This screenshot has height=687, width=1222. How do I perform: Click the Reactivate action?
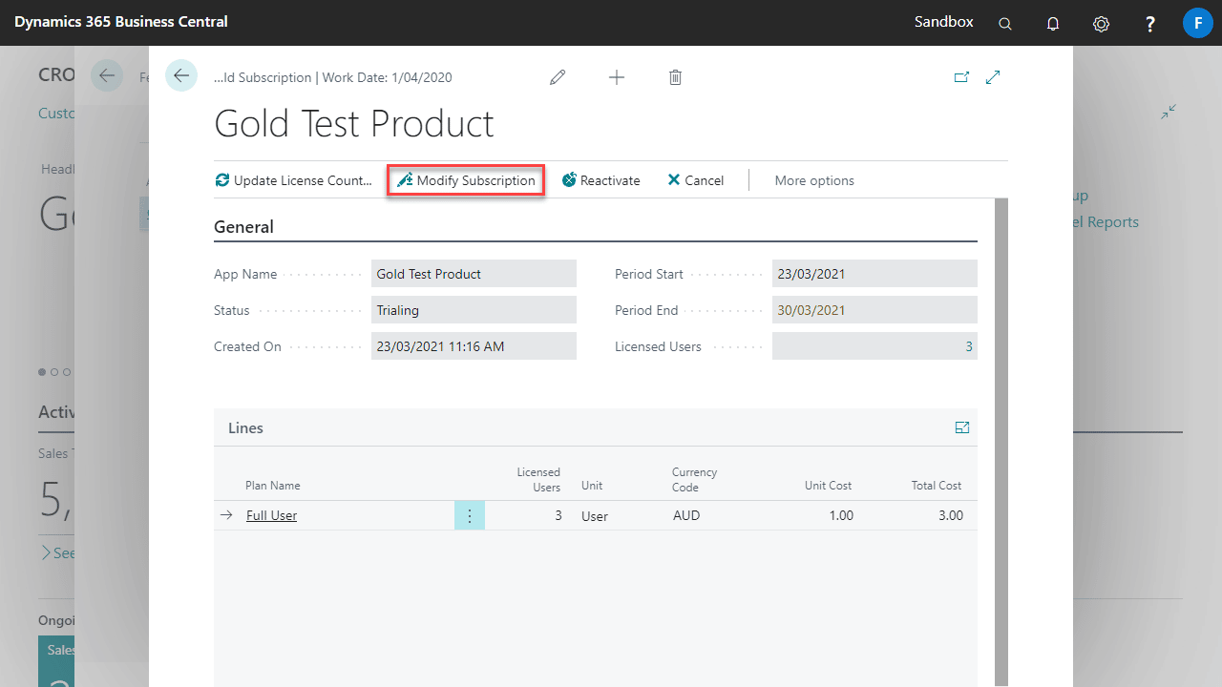pos(600,180)
